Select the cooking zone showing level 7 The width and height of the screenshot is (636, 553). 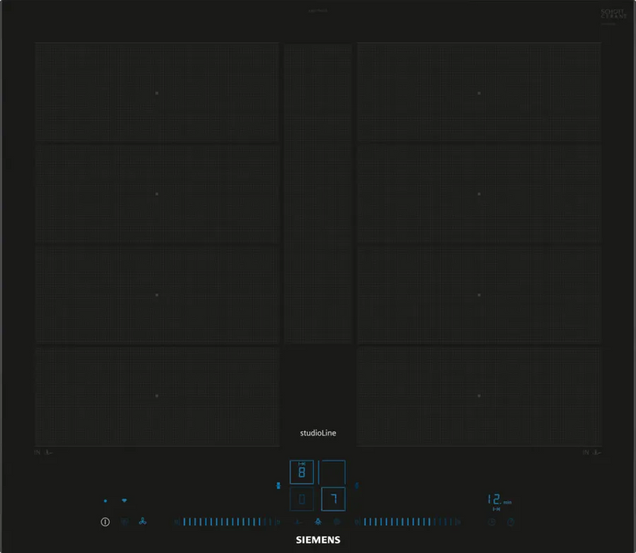coord(333,499)
